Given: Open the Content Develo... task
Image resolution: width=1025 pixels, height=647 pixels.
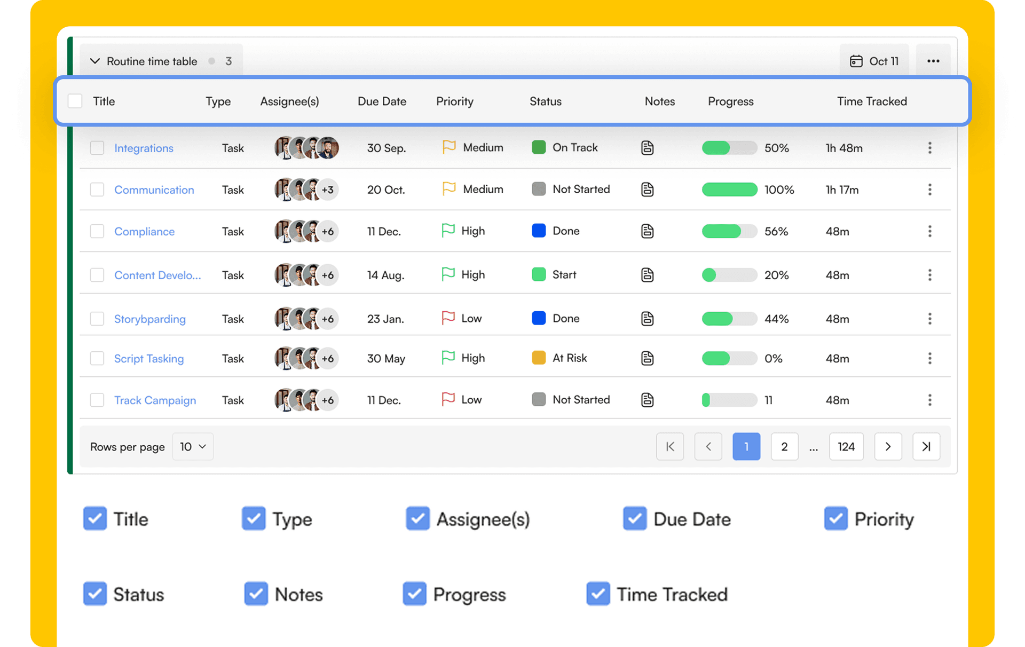Looking at the screenshot, I should [157, 275].
